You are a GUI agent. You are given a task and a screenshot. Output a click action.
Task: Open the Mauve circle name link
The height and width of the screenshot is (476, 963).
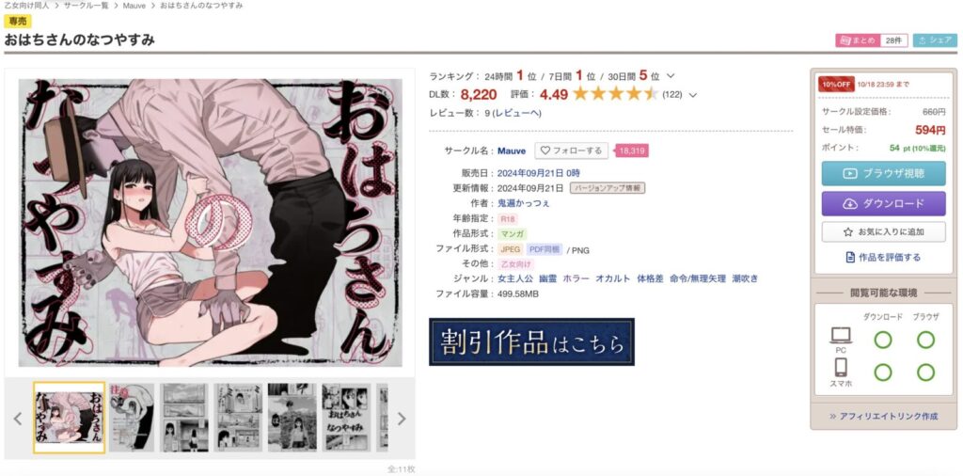512,151
